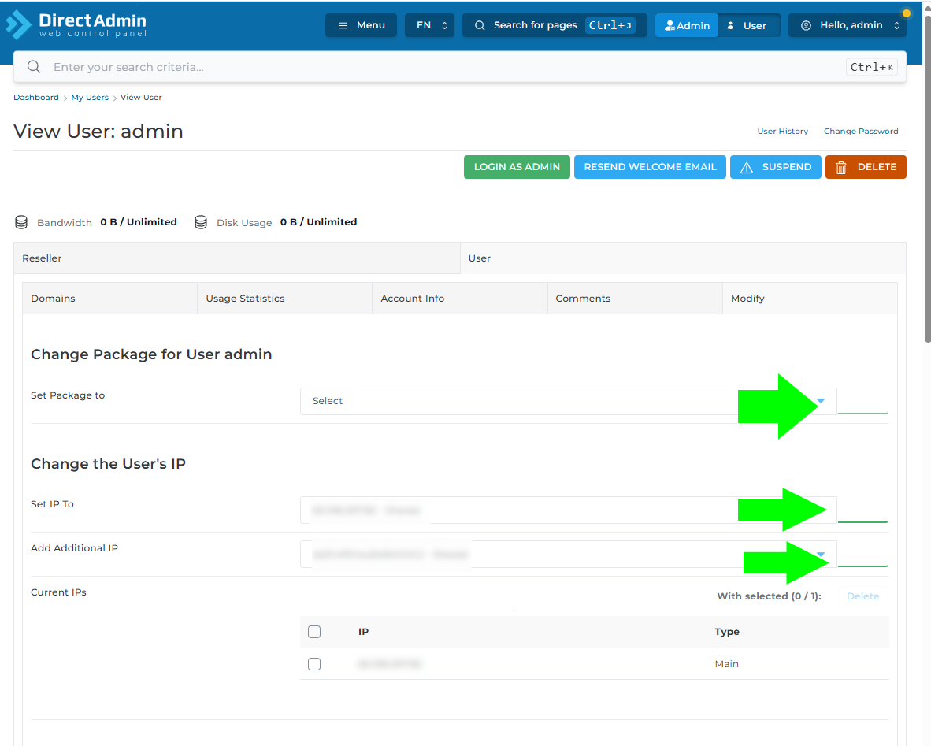Viewport: 931px width, 746px height.
Task: Click Resend Welcome Email button
Action: (x=650, y=167)
